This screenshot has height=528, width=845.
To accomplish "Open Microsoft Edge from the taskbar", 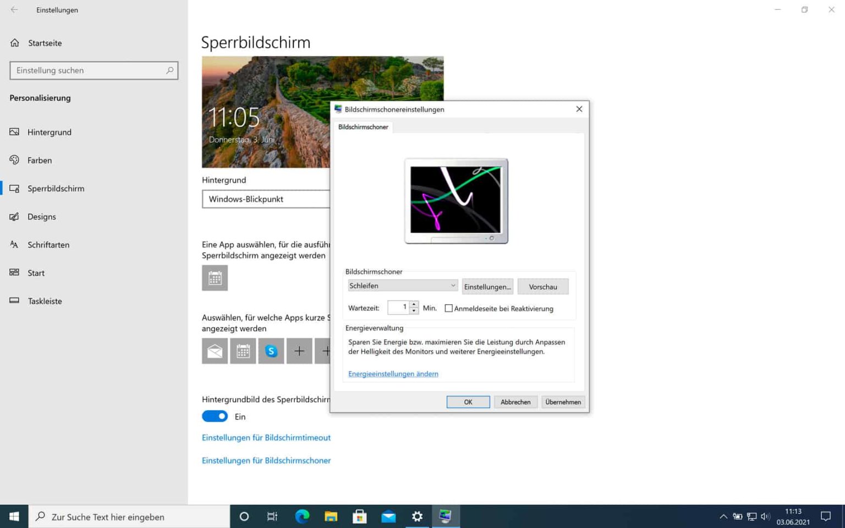I will pyautogui.click(x=301, y=516).
